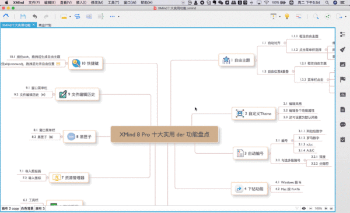Add a boundary around topics
This screenshot has width=350, height=213.
(89, 16)
